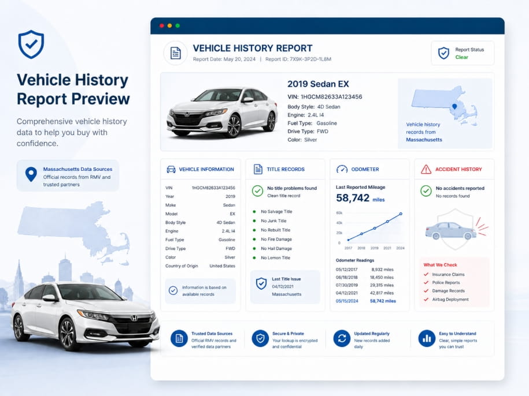Select the Odometer panel header

pos(369,169)
